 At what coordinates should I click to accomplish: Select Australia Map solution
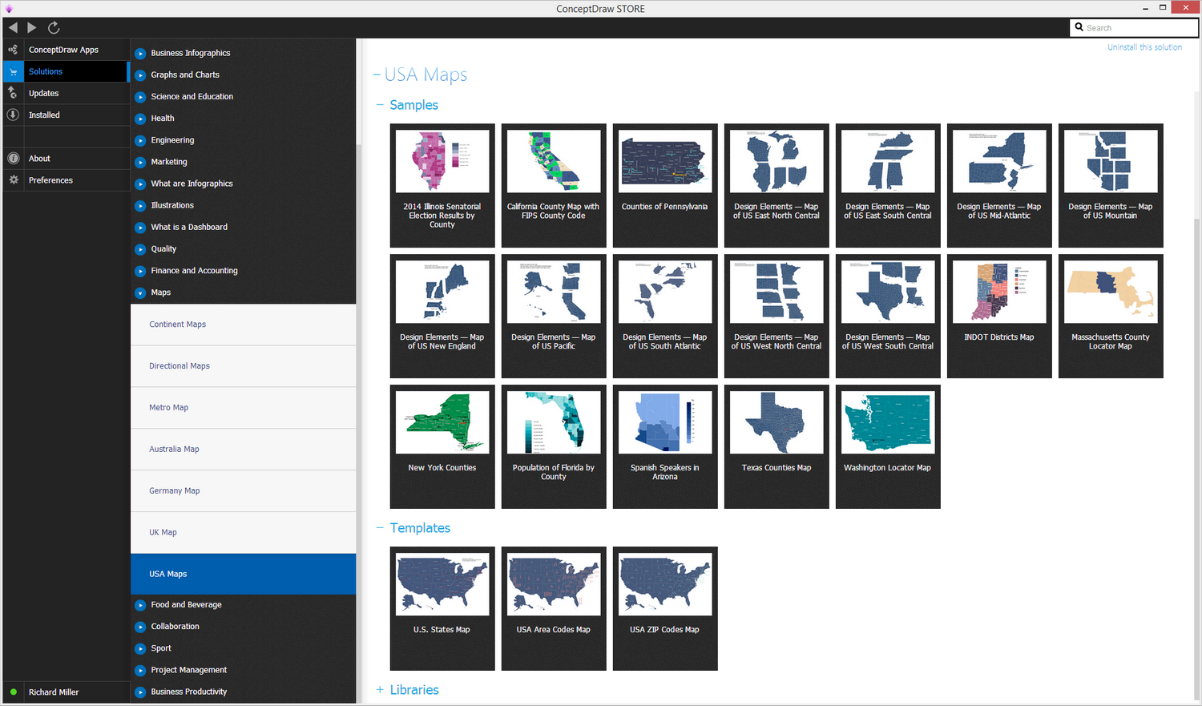243,450
